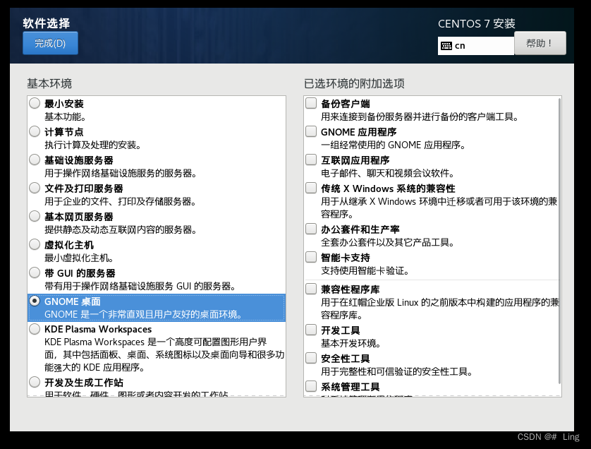Click the 完成(D) done button
The height and width of the screenshot is (449, 591).
click(50, 43)
